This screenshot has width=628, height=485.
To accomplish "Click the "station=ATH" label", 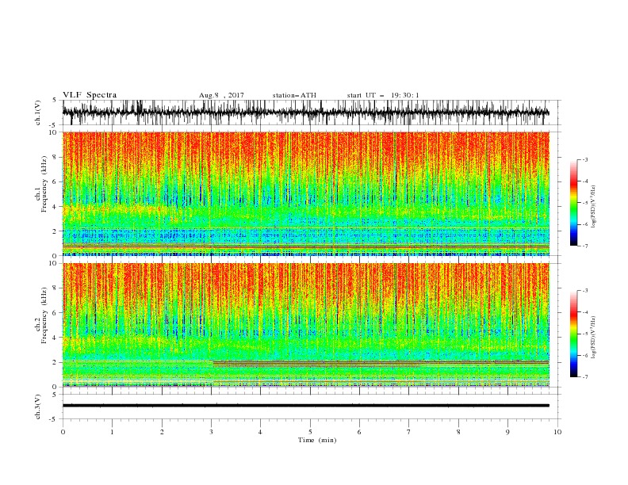I will coord(294,95).
